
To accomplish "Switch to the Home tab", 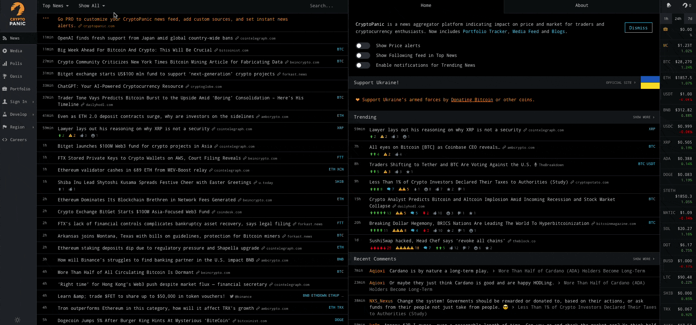I will pyautogui.click(x=426, y=5).
